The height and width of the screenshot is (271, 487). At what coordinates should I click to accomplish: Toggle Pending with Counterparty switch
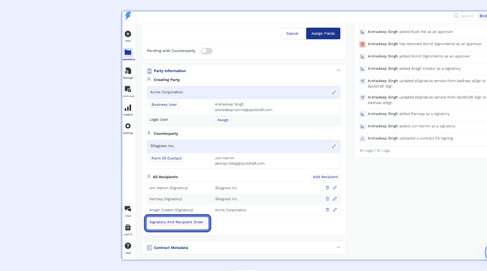(x=206, y=51)
